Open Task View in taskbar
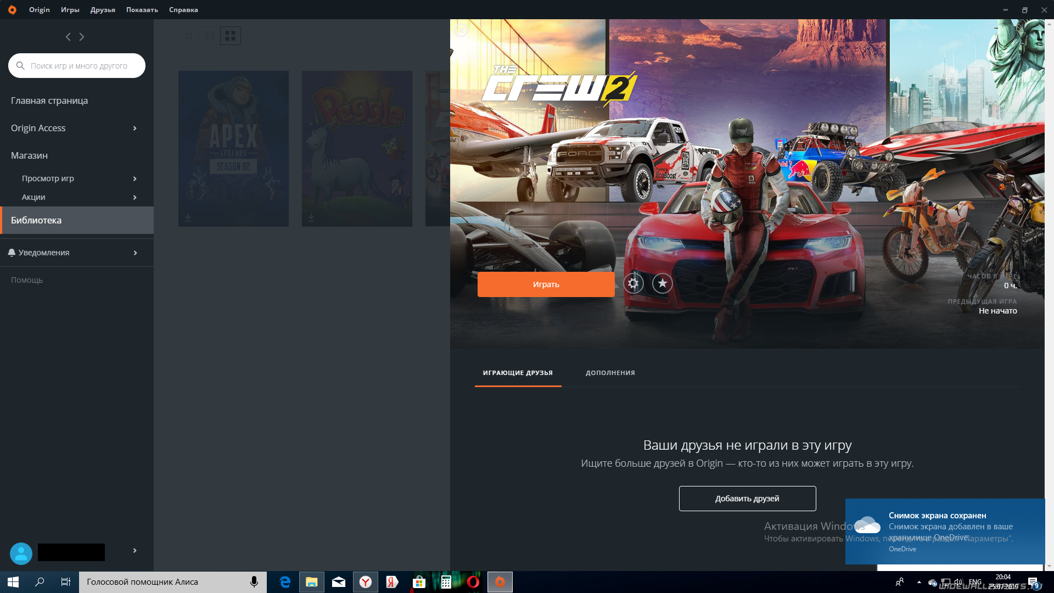This screenshot has width=1054, height=593. 66,582
